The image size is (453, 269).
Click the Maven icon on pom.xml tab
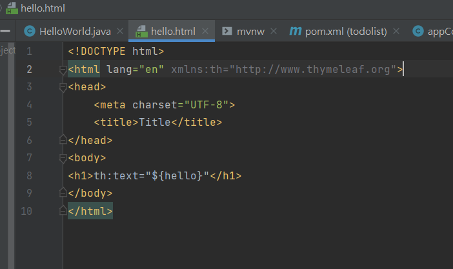(295, 31)
